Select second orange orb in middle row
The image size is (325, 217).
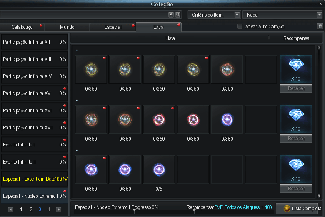(125, 119)
